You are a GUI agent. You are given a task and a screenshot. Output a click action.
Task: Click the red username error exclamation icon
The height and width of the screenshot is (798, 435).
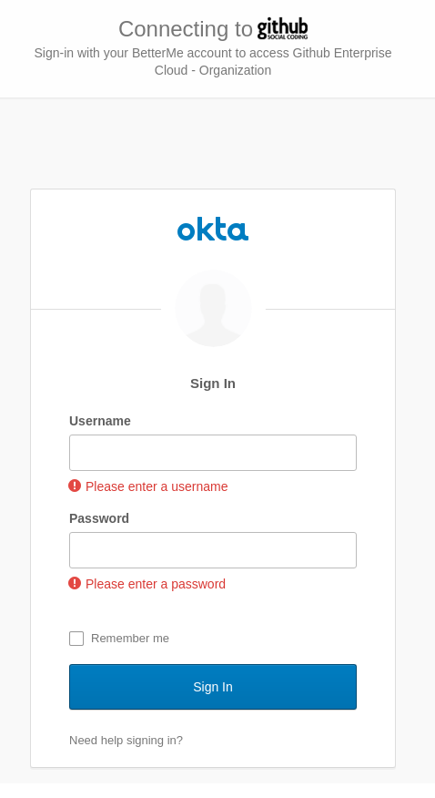75,486
